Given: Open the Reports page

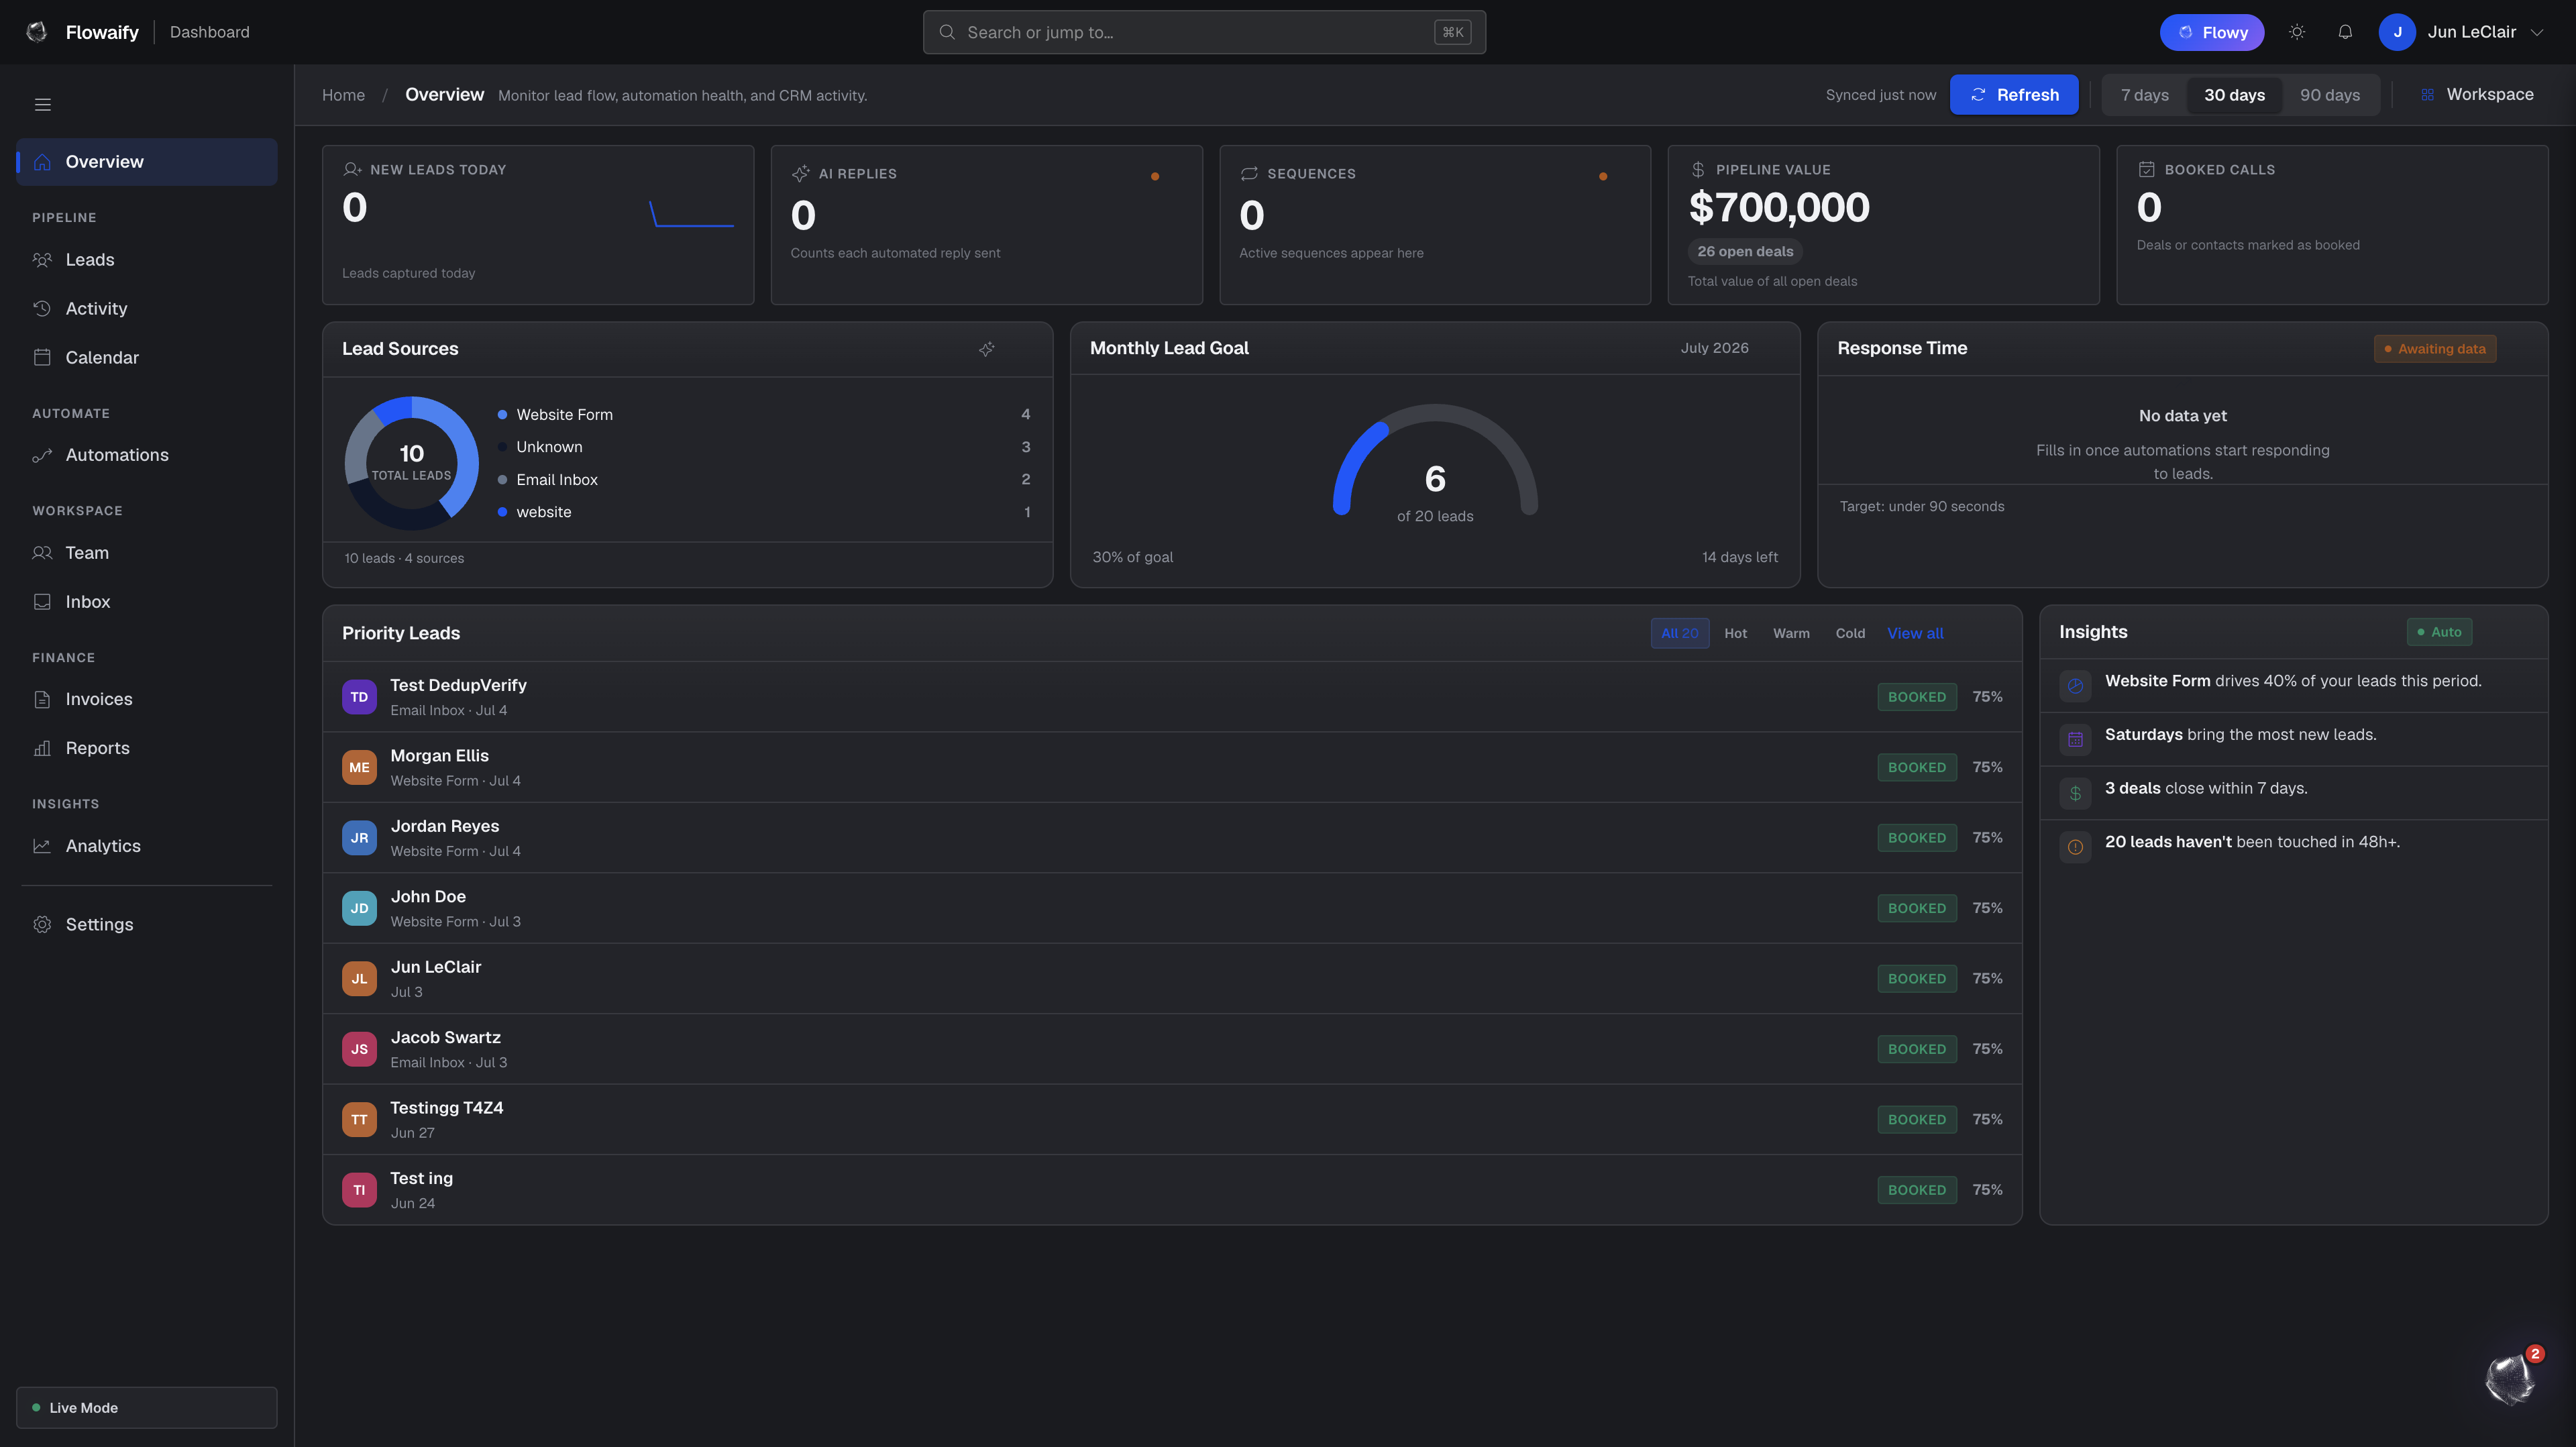Looking at the screenshot, I should (147, 748).
